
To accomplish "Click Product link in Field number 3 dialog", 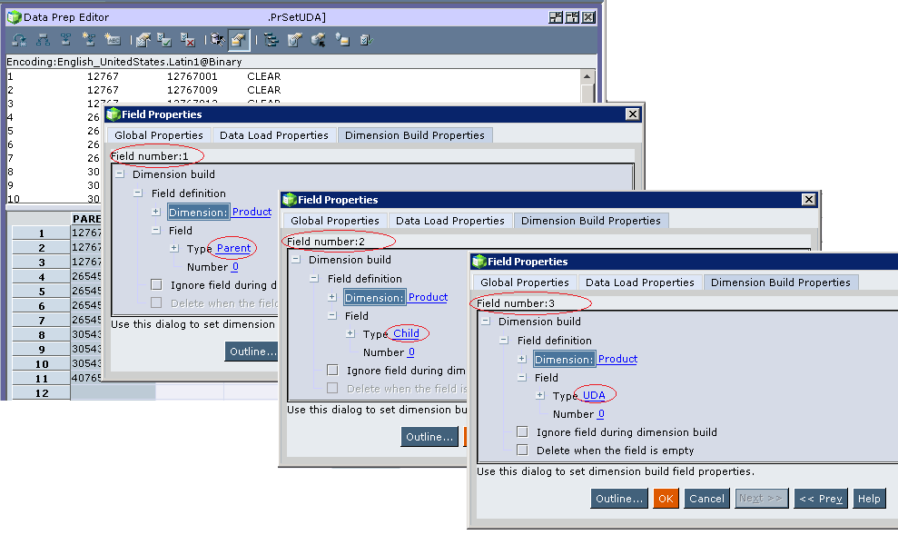I will point(617,359).
